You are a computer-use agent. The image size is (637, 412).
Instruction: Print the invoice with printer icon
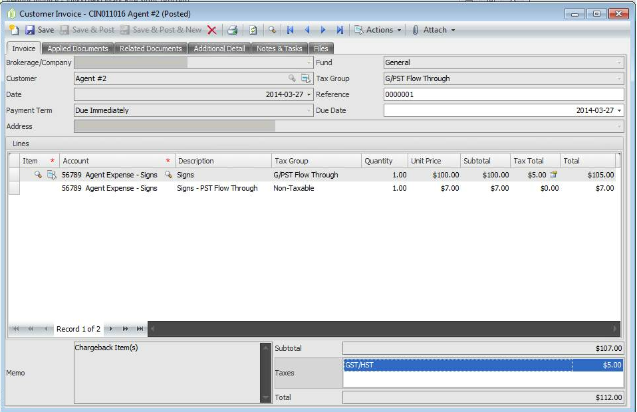(232, 30)
